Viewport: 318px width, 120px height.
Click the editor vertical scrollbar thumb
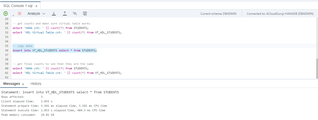[317, 69]
